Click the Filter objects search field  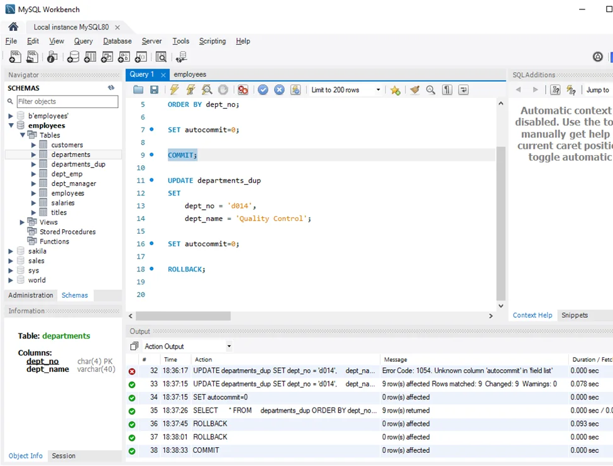point(67,101)
